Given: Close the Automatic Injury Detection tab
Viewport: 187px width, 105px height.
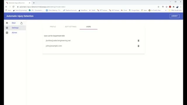Looking at the screenshot, I should pyautogui.click(x=30, y=3).
